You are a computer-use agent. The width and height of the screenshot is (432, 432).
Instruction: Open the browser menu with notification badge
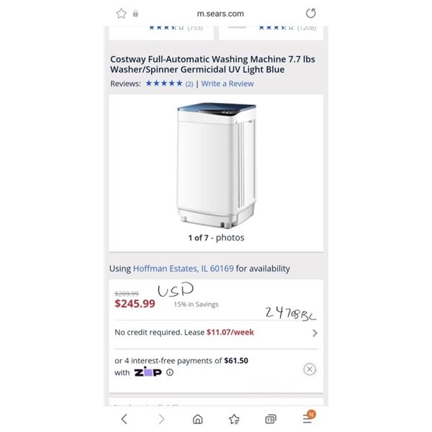309,417
